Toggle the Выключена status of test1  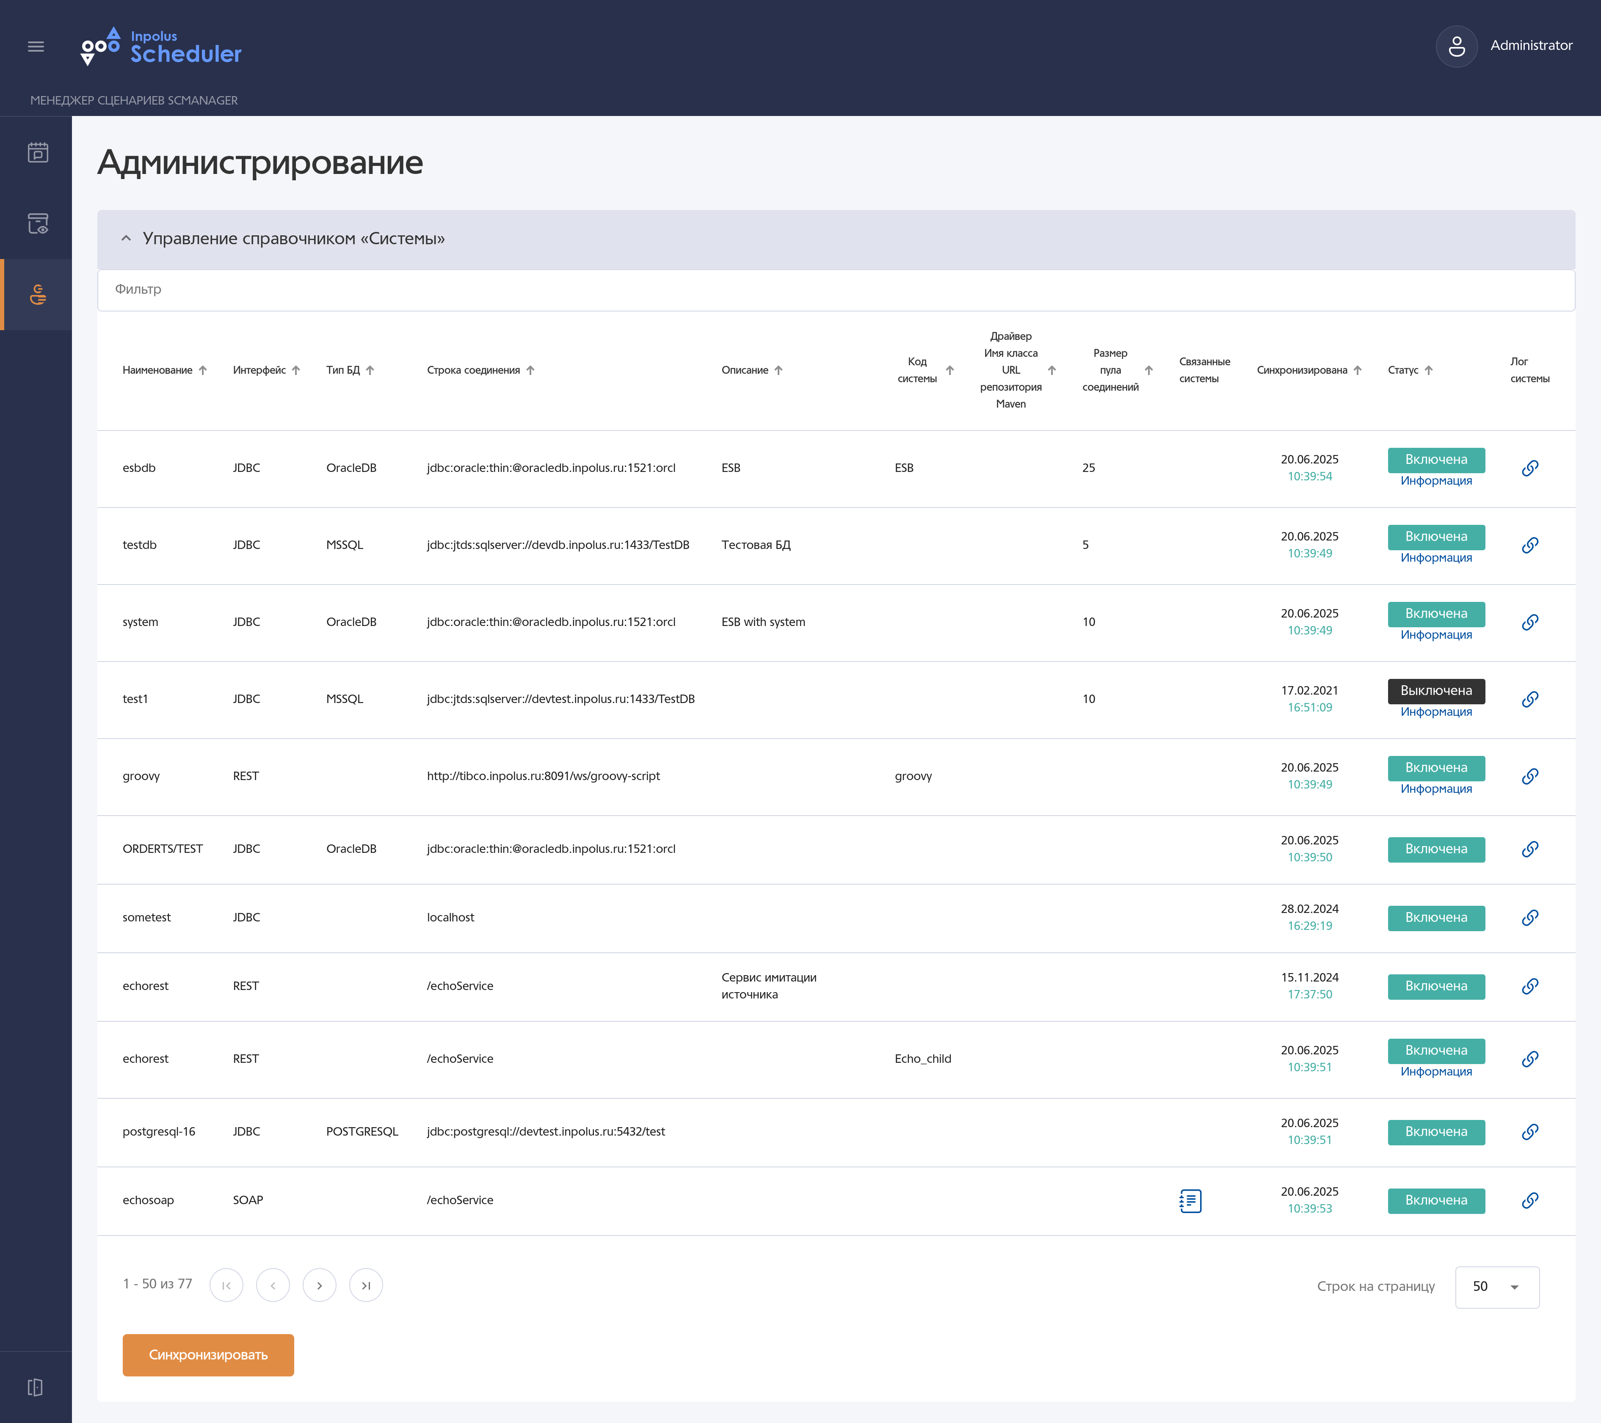click(x=1435, y=690)
